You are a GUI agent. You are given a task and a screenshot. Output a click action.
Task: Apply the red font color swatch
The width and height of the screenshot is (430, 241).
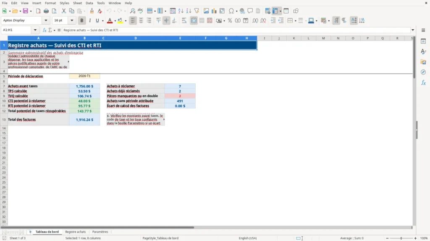[x=110, y=21]
